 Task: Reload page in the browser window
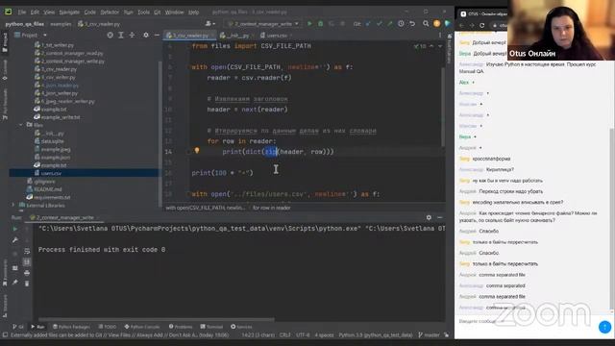pyautogui.click(x=482, y=26)
